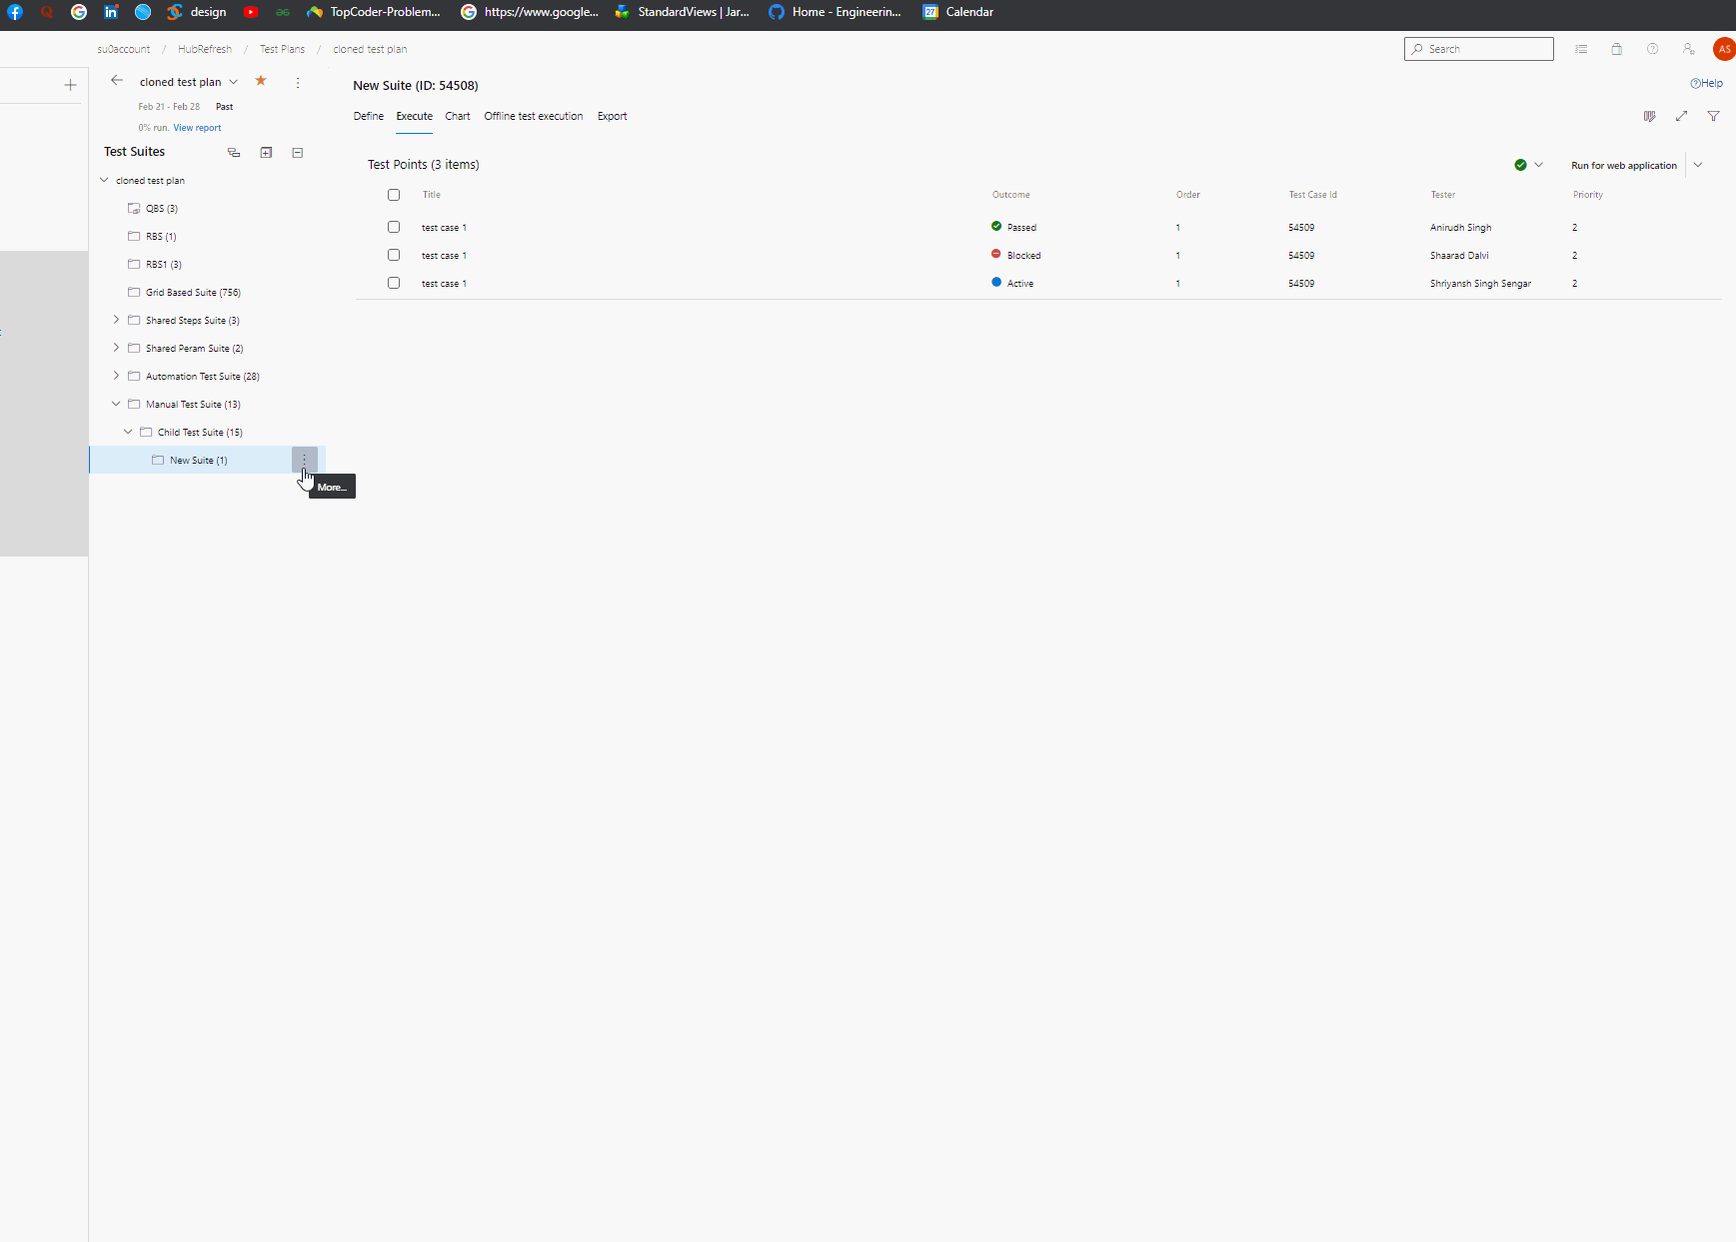This screenshot has width=1736, height=1242.
Task: Collapse the Manual Test Suite node
Action: (116, 404)
